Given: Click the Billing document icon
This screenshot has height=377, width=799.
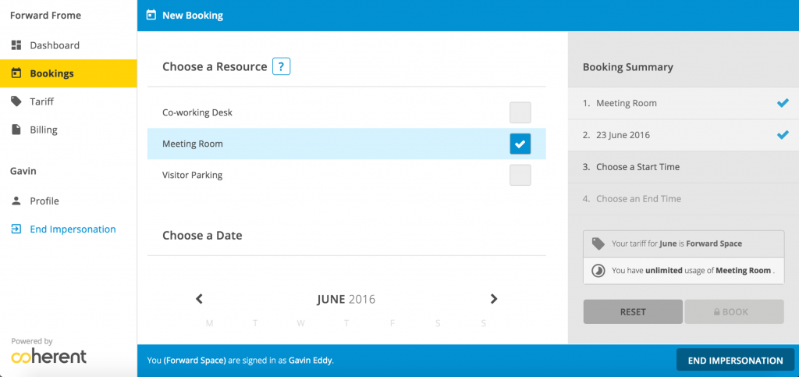Looking at the screenshot, I should (x=16, y=130).
